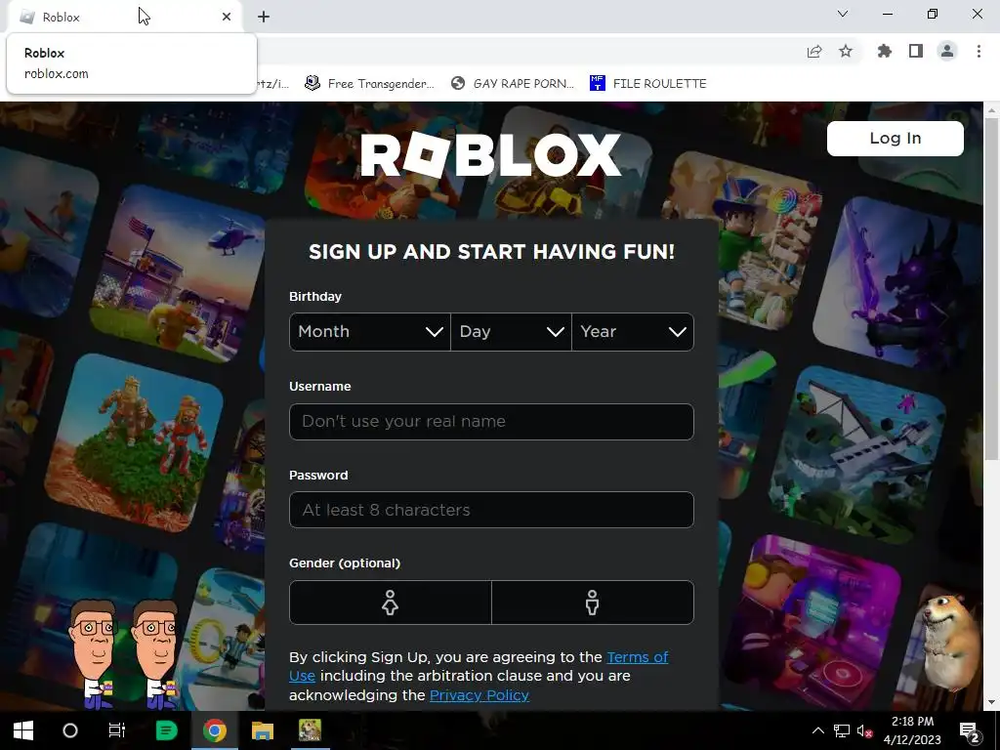The height and width of the screenshot is (750, 1000).
Task: Open the Windows Start menu
Action: click(23, 730)
